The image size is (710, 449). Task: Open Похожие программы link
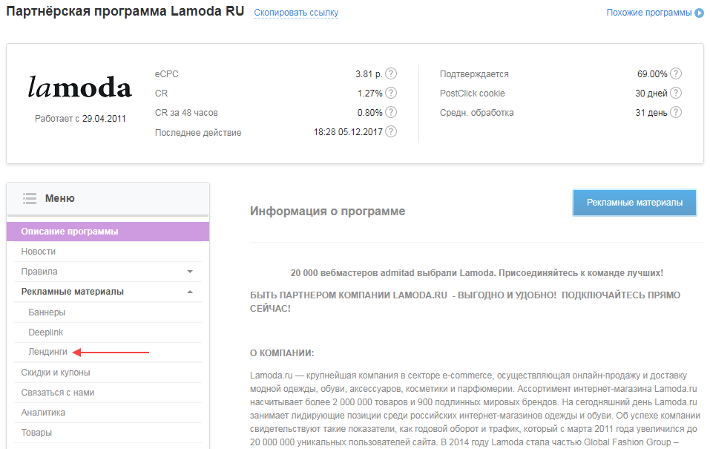648,13
